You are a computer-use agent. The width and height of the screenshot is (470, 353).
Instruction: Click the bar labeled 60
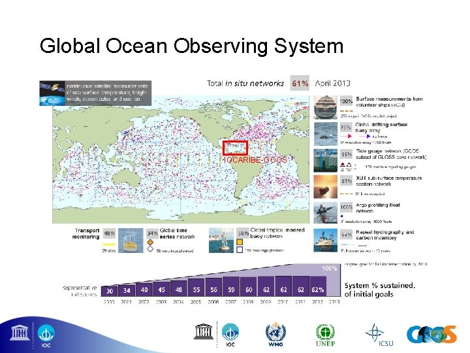click(x=249, y=286)
